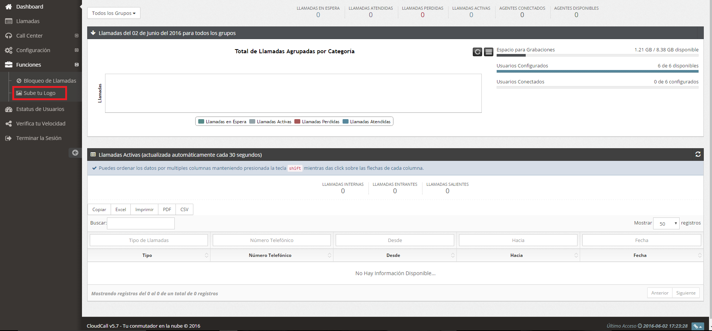Screen dimensions: 712x331
Task: Export the table to Excel
Action: point(121,209)
